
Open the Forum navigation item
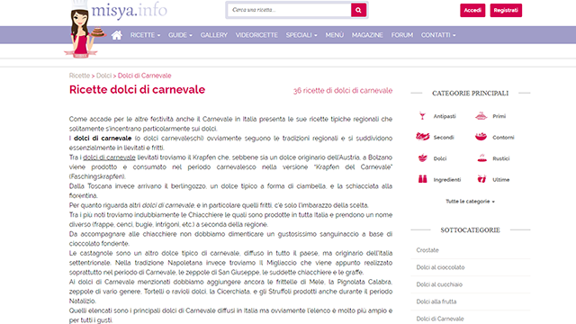[x=402, y=35]
